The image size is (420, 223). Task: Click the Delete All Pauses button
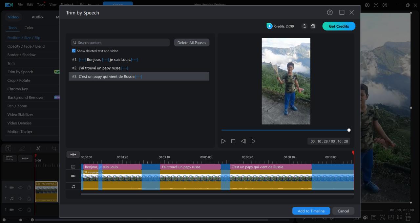tap(192, 43)
